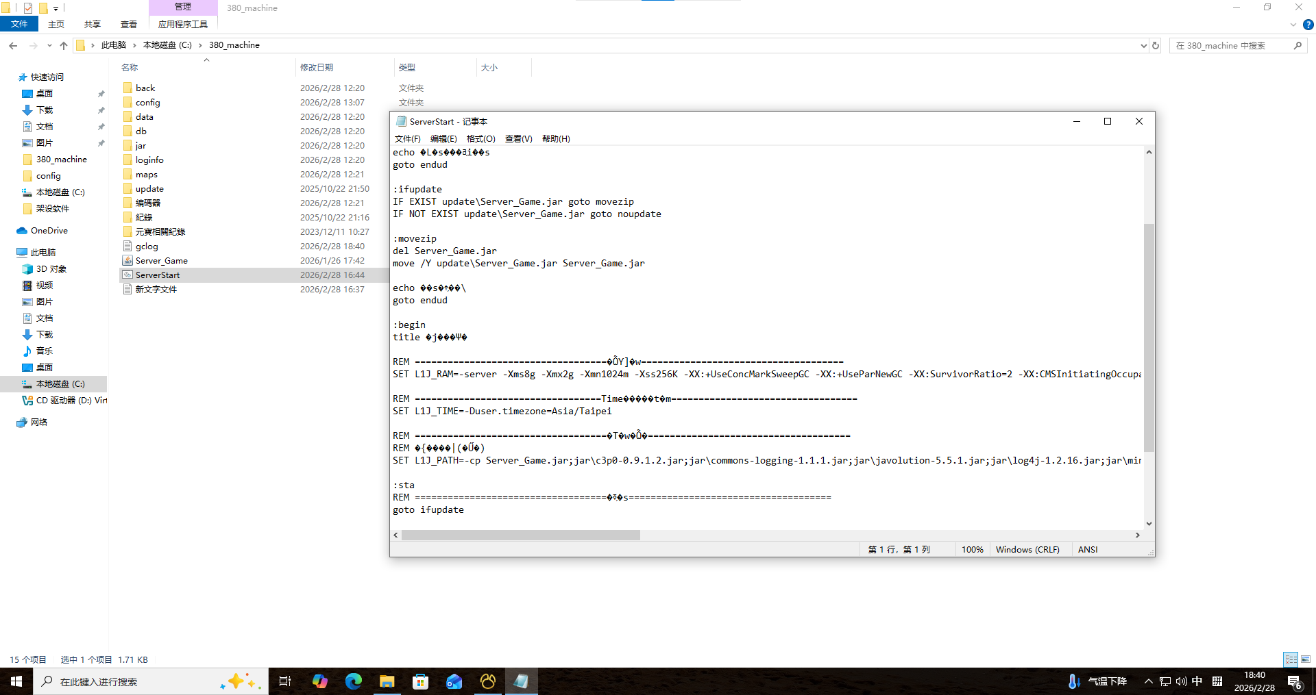Open Windows Start menu
1316x695 pixels.
[x=16, y=681]
